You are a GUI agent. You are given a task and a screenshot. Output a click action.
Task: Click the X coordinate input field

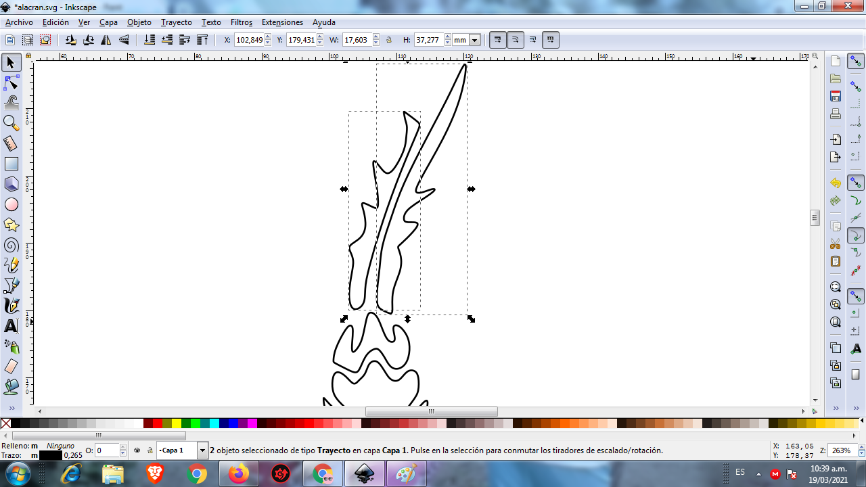(249, 40)
